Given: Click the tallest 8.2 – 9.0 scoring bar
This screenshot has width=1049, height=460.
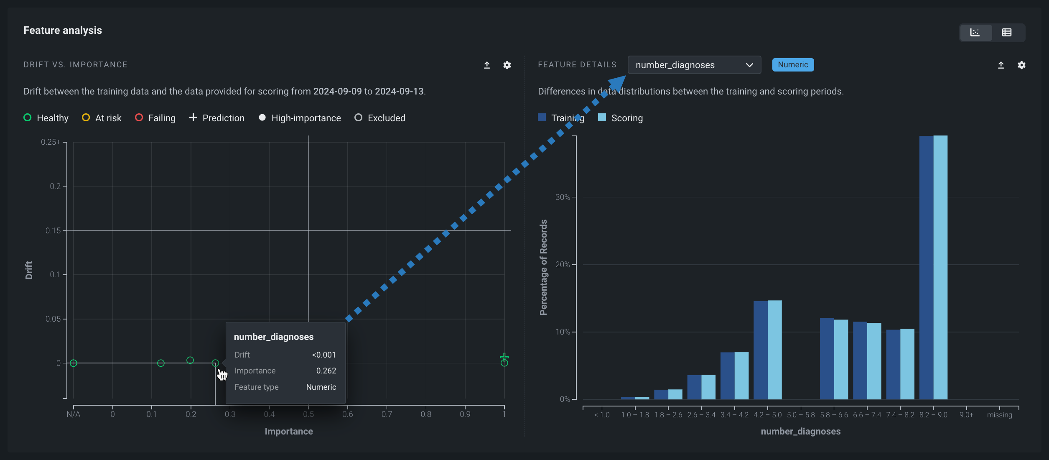Looking at the screenshot, I should (x=940, y=268).
